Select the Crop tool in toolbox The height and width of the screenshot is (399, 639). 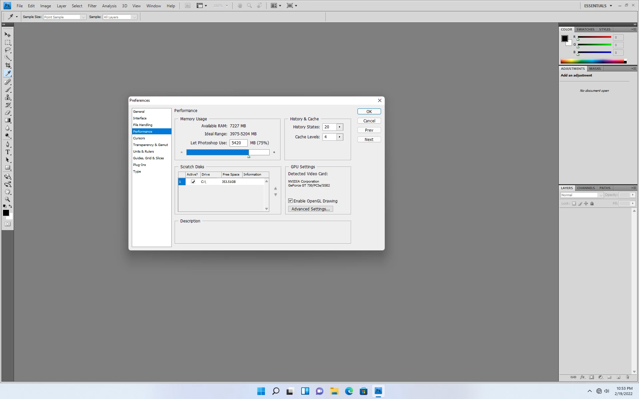[8, 66]
